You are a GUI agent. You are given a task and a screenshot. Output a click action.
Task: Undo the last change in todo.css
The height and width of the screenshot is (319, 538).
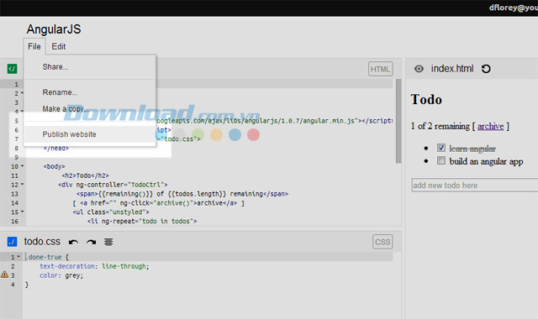tap(73, 243)
